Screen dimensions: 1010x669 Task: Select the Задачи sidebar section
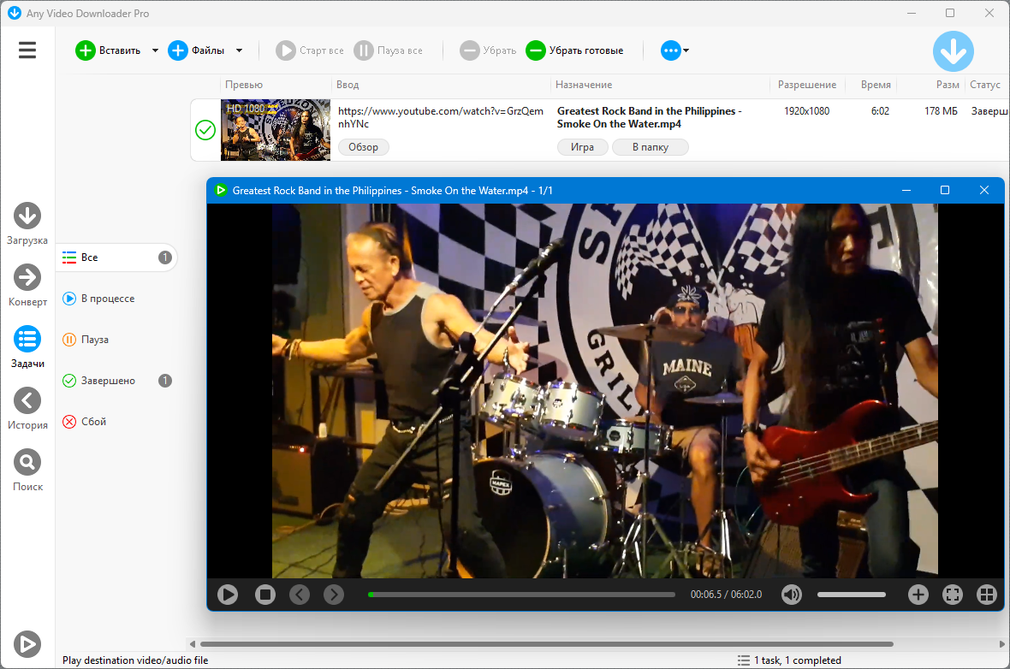27,347
